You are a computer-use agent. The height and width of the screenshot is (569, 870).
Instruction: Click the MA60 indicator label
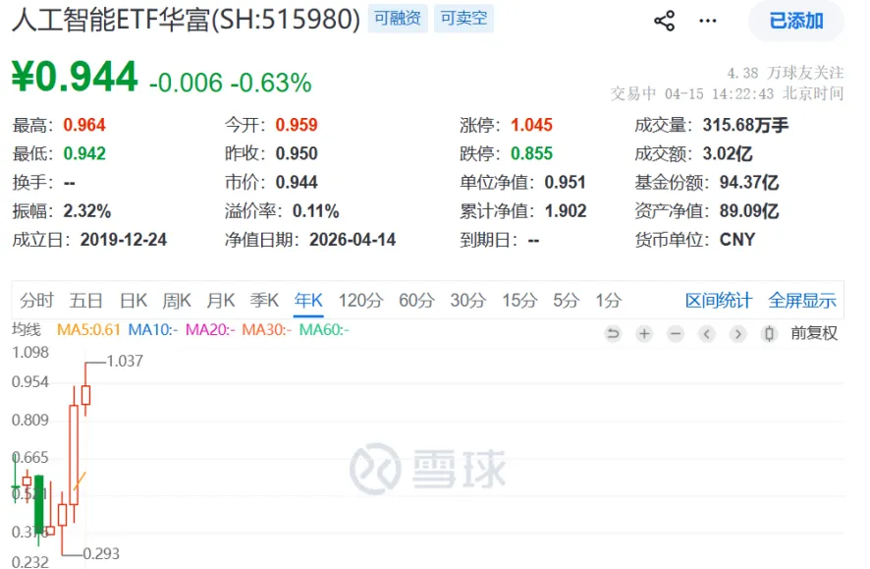tap(324, 330)
